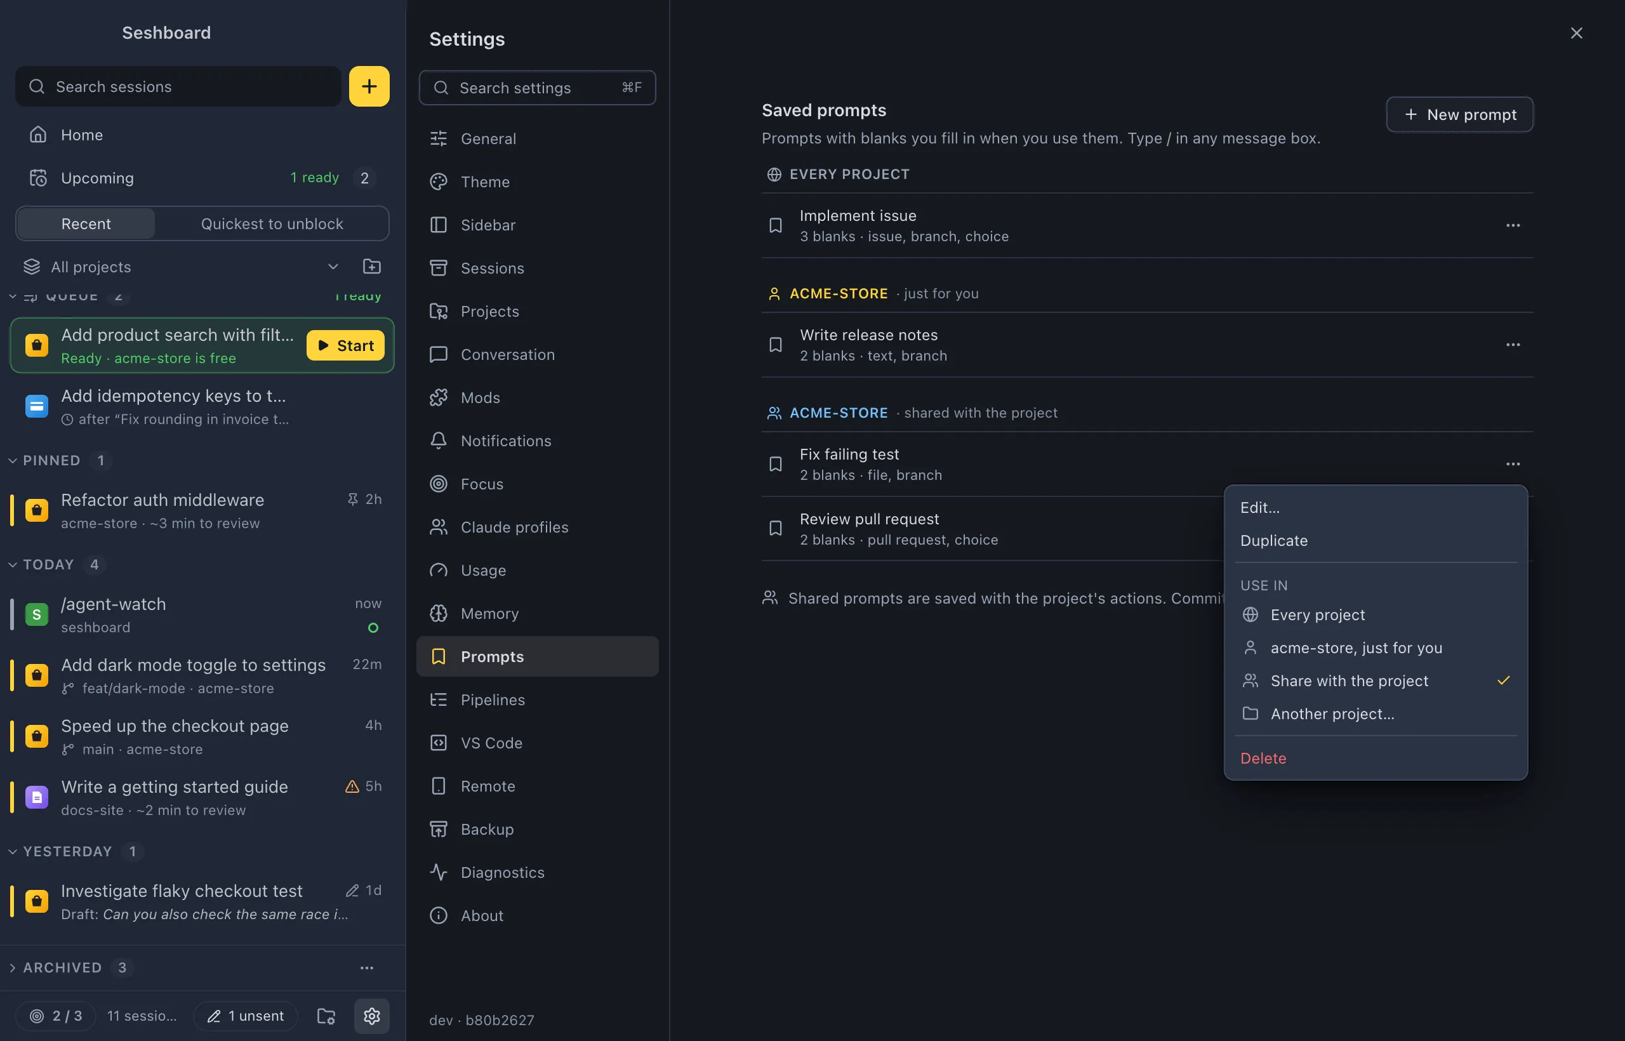Select Edit... in context menu
1625x1041 pixels.
point(1376,508)
